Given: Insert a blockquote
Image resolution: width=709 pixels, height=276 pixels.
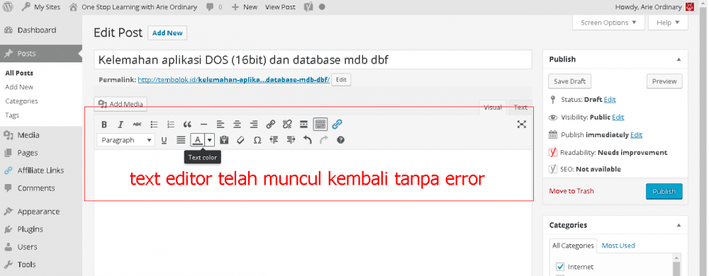Looking at the screenshot, I should [x=187, y=125].
